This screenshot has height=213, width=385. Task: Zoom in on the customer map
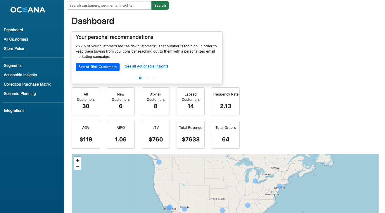[77, 160]
